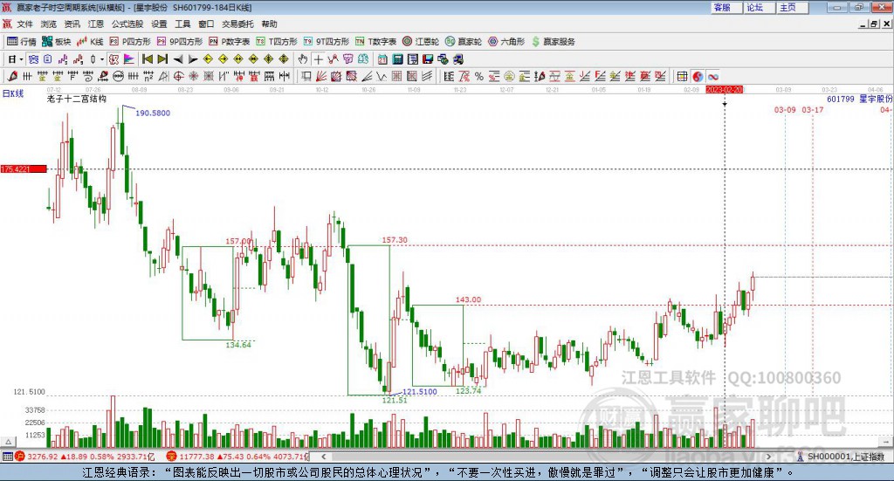Click the 日K线 label at chart corner
Image resolution: width=894 pixels, height=481 pixels.
(x=13, y=93)
